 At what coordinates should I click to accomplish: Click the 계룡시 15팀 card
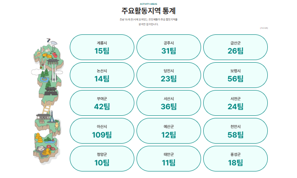click(x=102, y=47)
